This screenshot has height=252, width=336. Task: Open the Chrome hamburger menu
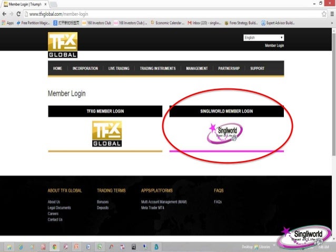click(x=332, y=14)
